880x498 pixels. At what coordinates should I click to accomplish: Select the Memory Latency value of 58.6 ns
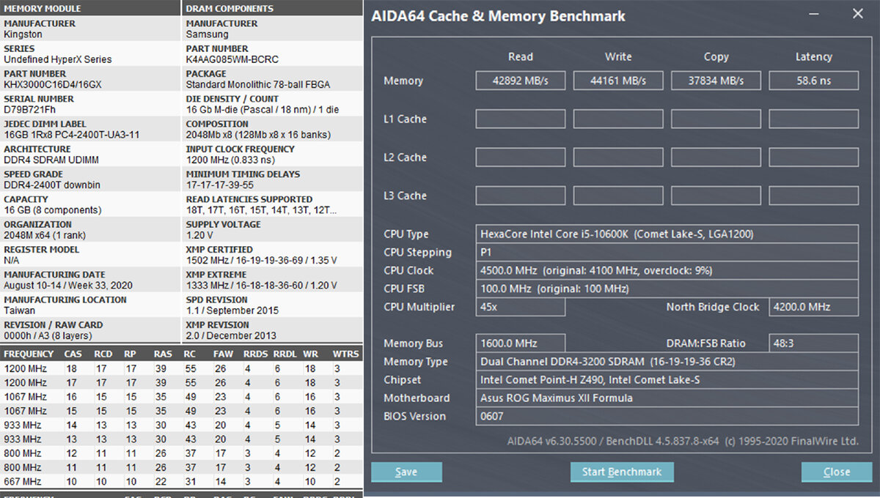pyautogui.click(x=814, y=81)
